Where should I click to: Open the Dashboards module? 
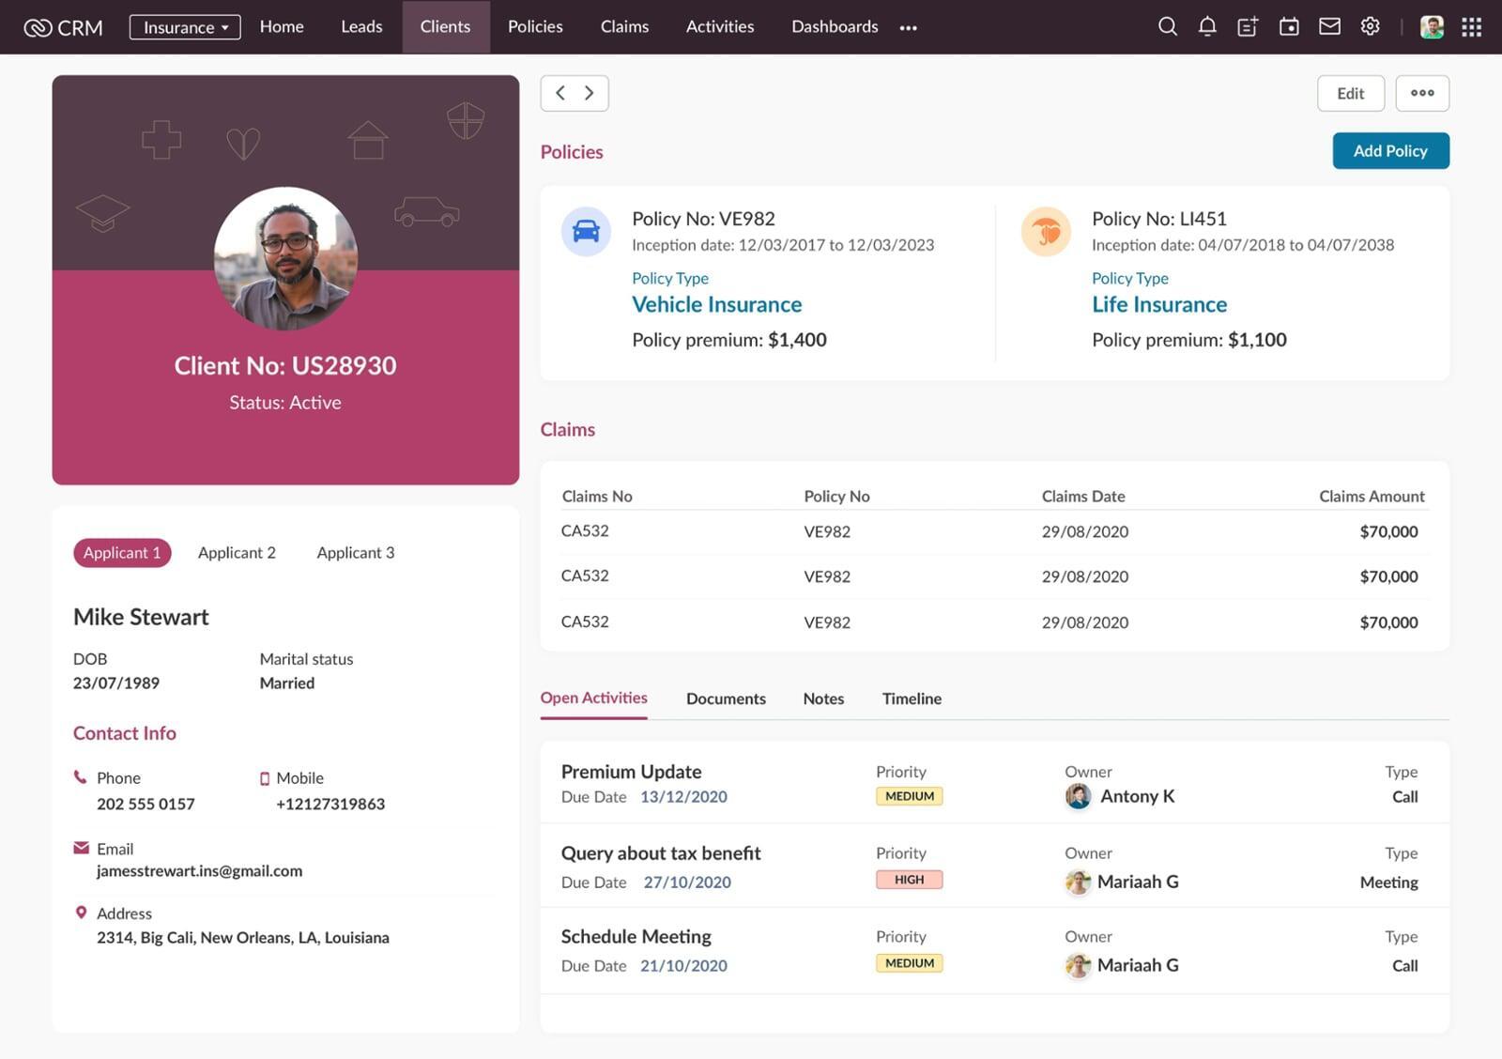point(835,26)
